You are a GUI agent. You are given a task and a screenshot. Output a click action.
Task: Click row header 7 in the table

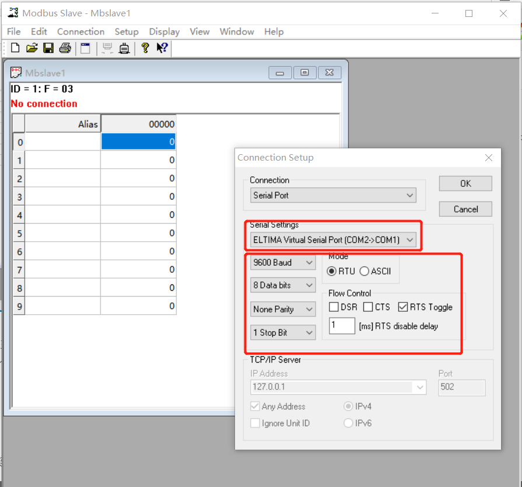click(x=19, y=269)
